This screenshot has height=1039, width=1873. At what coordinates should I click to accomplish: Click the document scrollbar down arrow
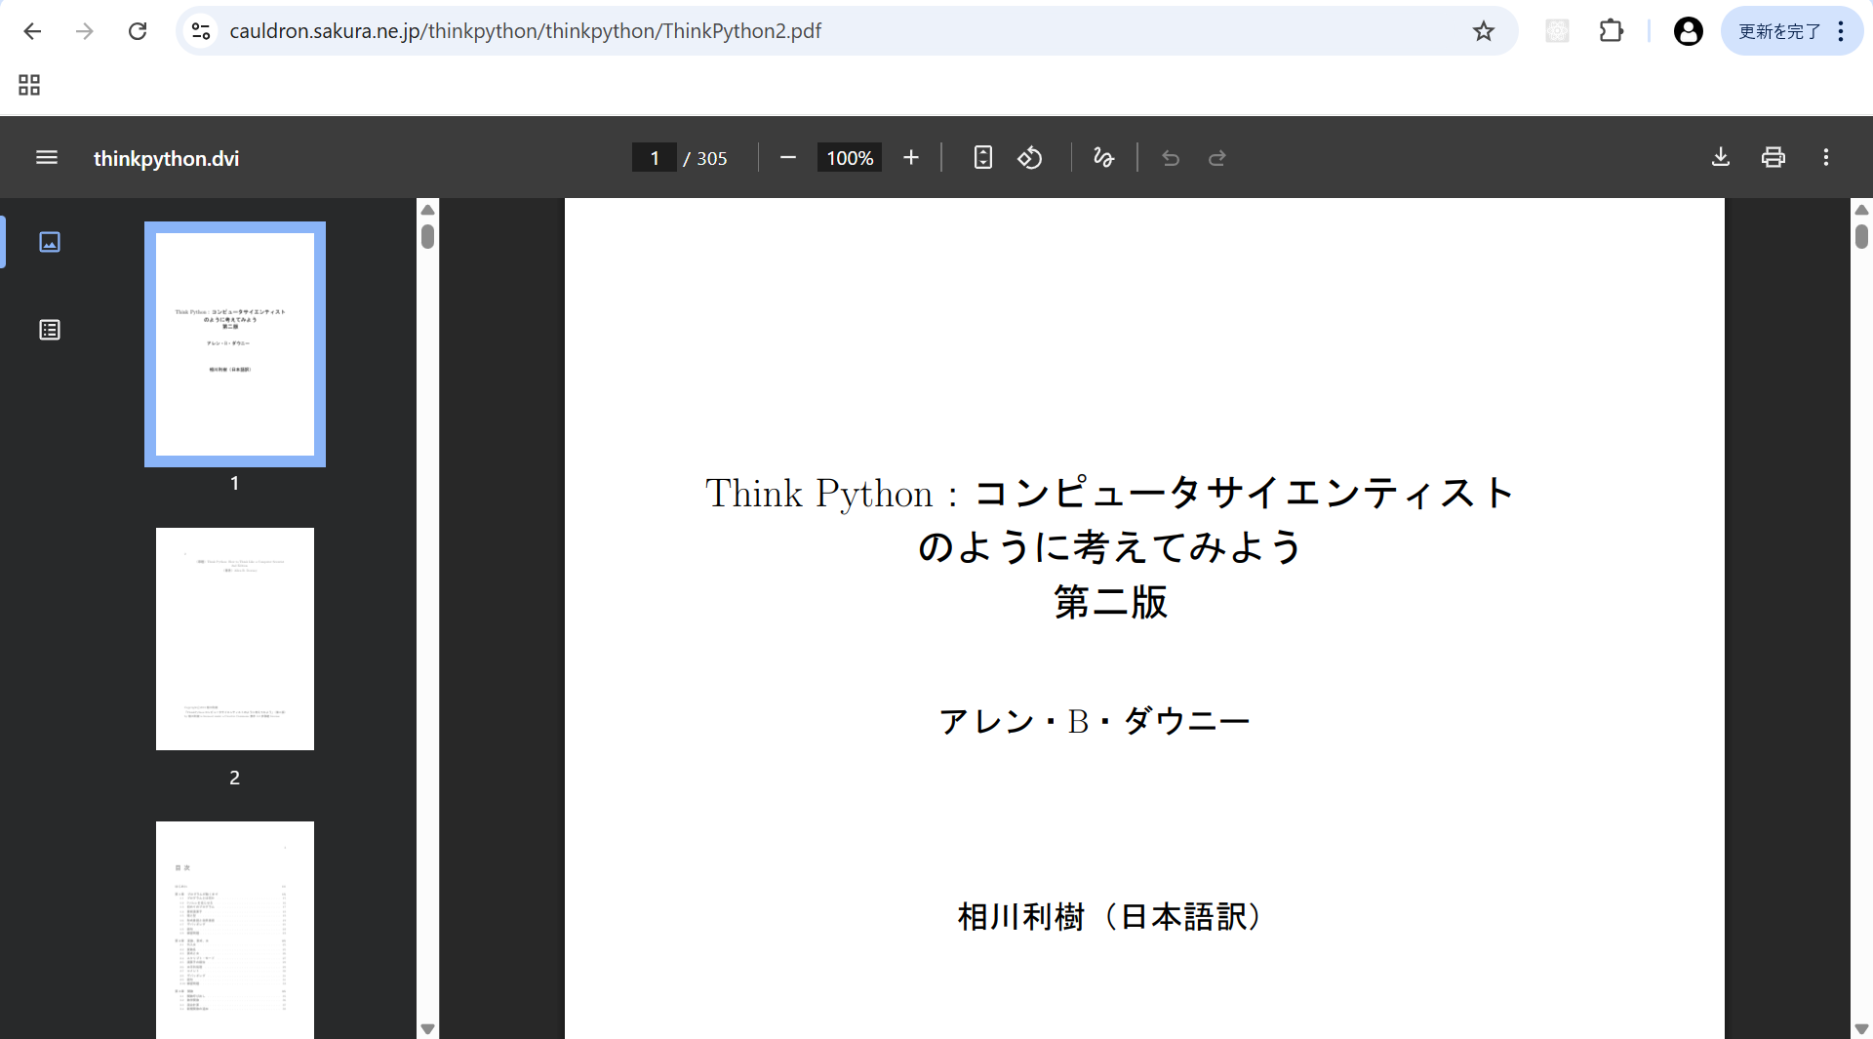(1861, 1028)
